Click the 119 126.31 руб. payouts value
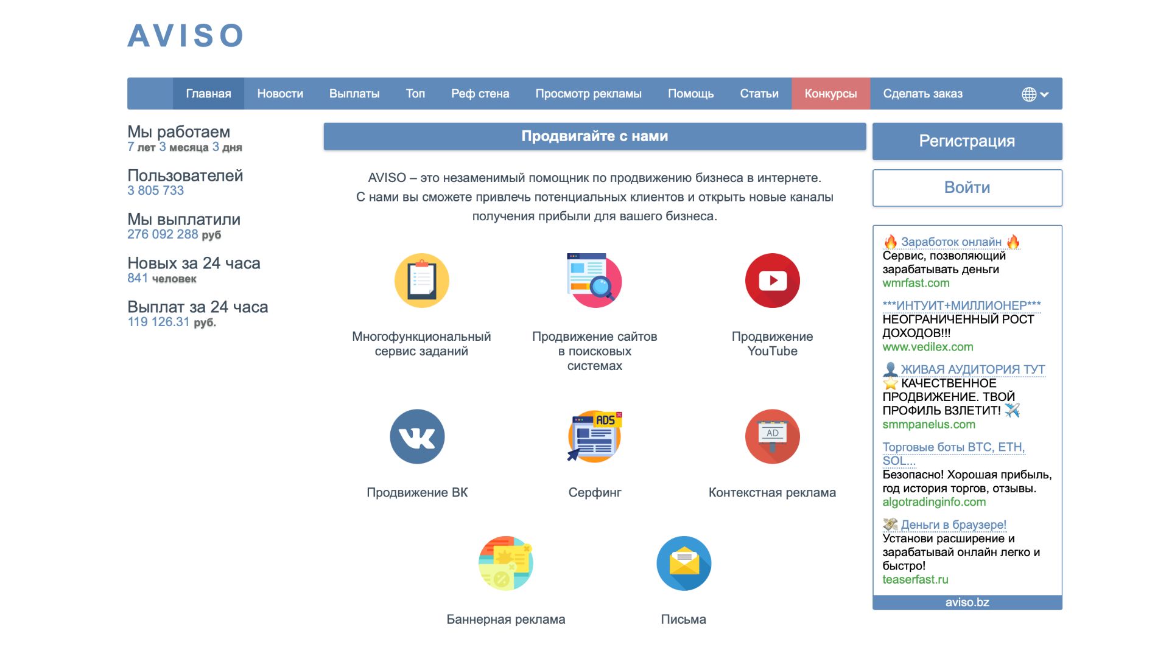Image resolution: width=1169 pixels, height=656 pixels. point(172,322)
